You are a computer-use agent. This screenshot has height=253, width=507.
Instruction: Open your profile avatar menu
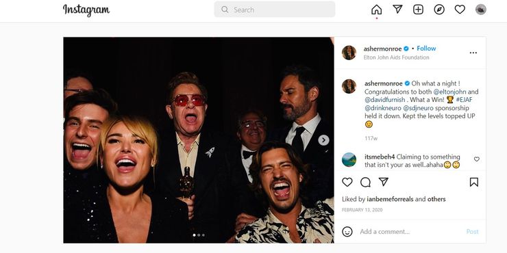click(x=481, y=10)
